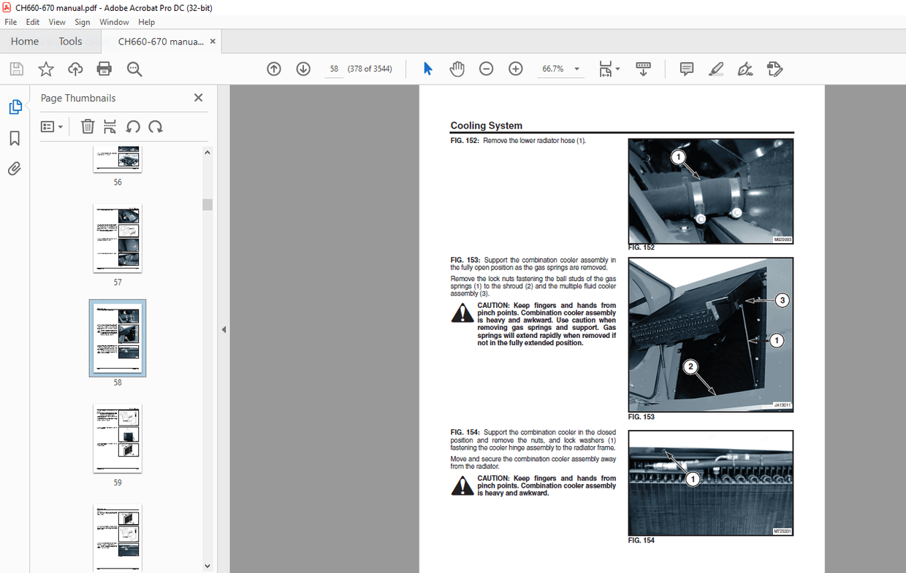Viewport: 906px width, 573px height.
Task: Save the document to cloud
Action: 75,69
